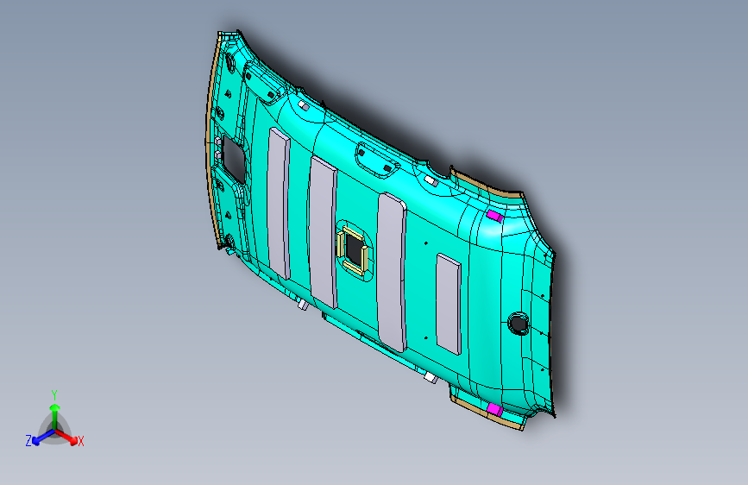Click the red X axis of the triad

point(66,437)
